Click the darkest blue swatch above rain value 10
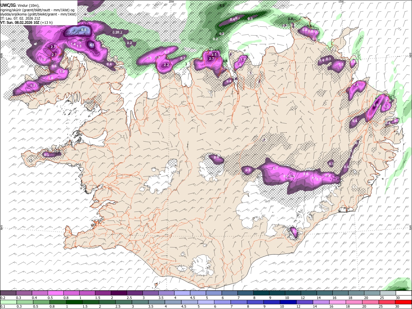412x309 pixels. tap(287, 302)
